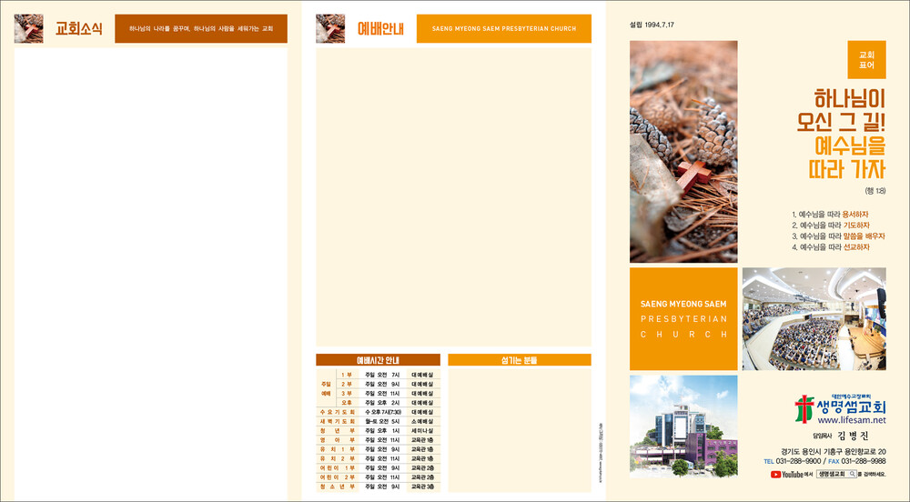910x502 pixels.
Task: Click the TEL 031-288-9900 phone number
Action: [789, 462]
